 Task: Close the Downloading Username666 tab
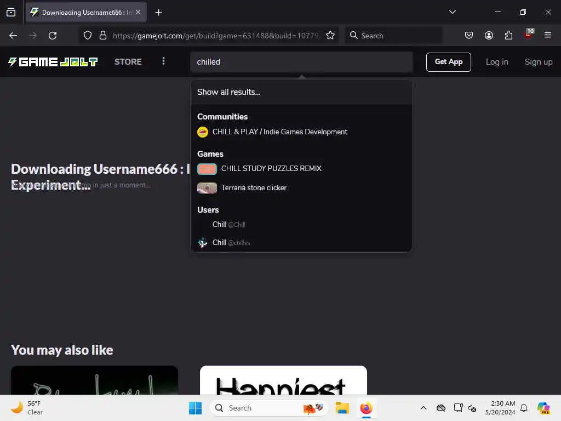click(x=138, y=12)
